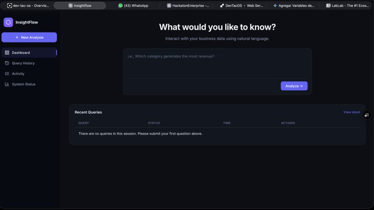Focus the question input text area
Viewport: 374px width, 210px height.
[217, 64]
